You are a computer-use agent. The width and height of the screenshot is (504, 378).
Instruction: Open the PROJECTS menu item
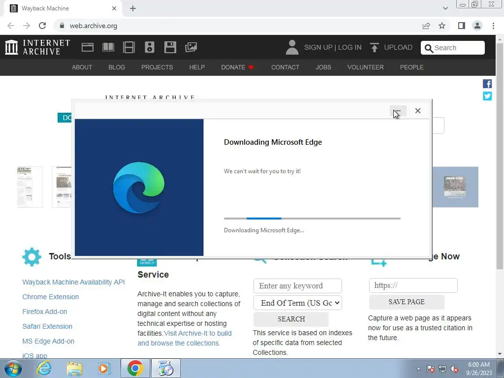tap(157, 67)
